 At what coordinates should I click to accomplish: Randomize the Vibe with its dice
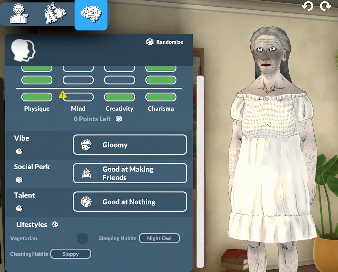[x=19, y=151]
